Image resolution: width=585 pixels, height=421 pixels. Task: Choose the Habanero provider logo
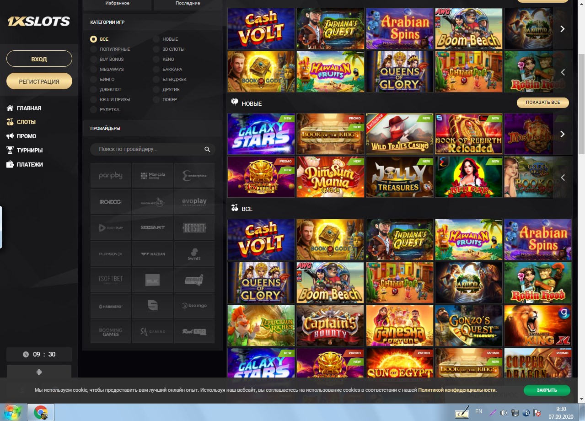point(111,306)
